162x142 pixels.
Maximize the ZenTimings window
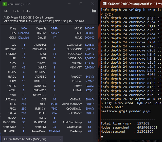(81, 4)
